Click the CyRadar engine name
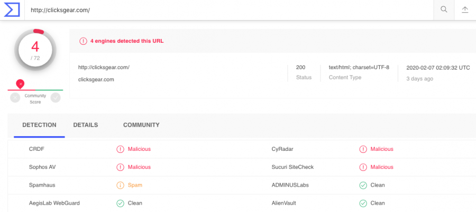476x212 pixels. pyautogui.click(x=282, y=149)
